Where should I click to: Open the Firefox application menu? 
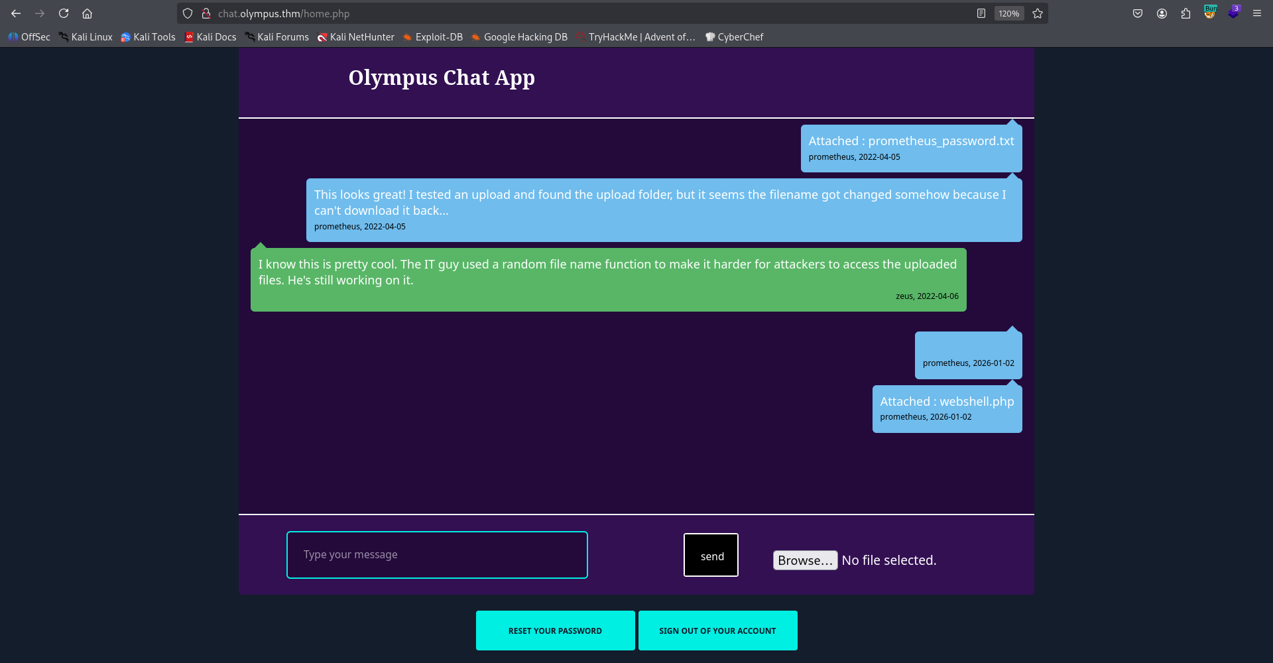coord(1257,13)
